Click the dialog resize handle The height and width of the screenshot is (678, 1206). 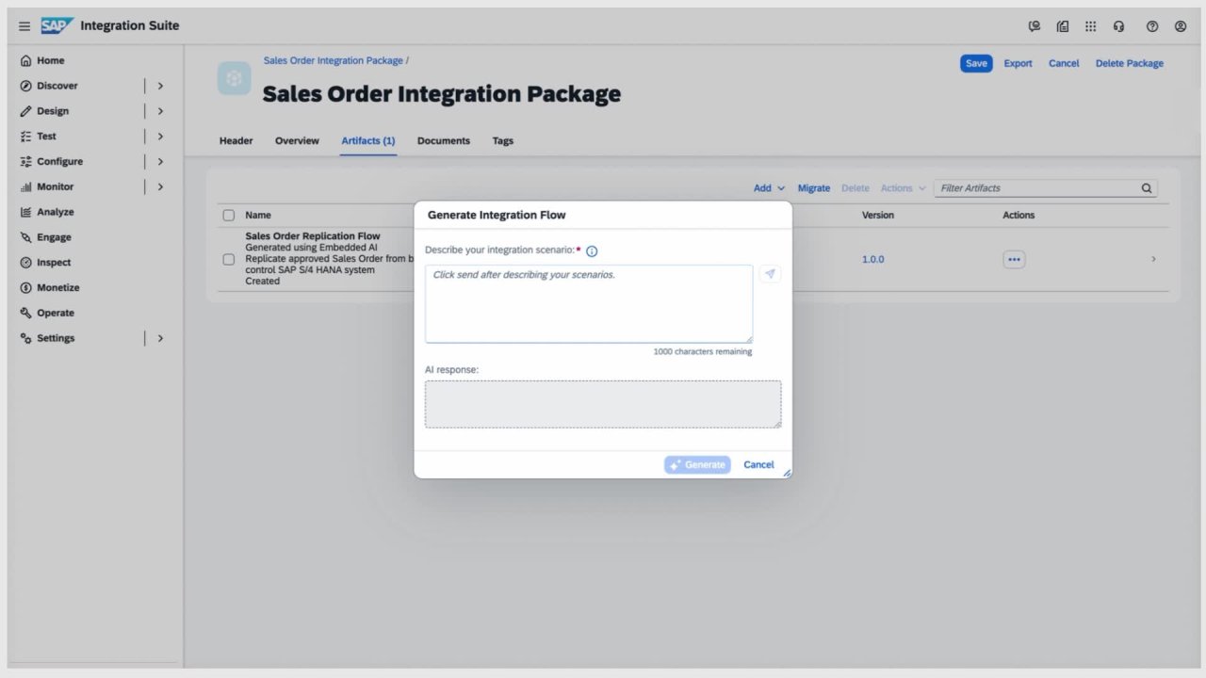tap(787, 473)
